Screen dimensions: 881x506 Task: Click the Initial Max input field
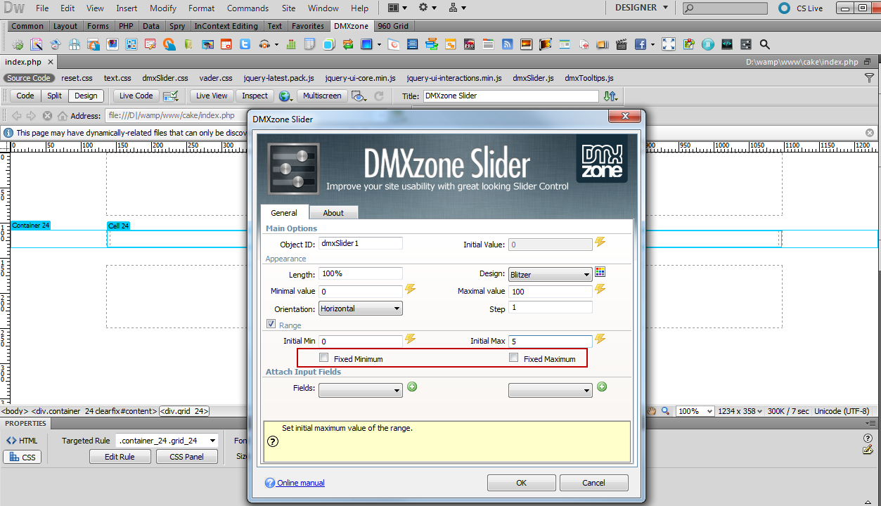pos(551,341)
